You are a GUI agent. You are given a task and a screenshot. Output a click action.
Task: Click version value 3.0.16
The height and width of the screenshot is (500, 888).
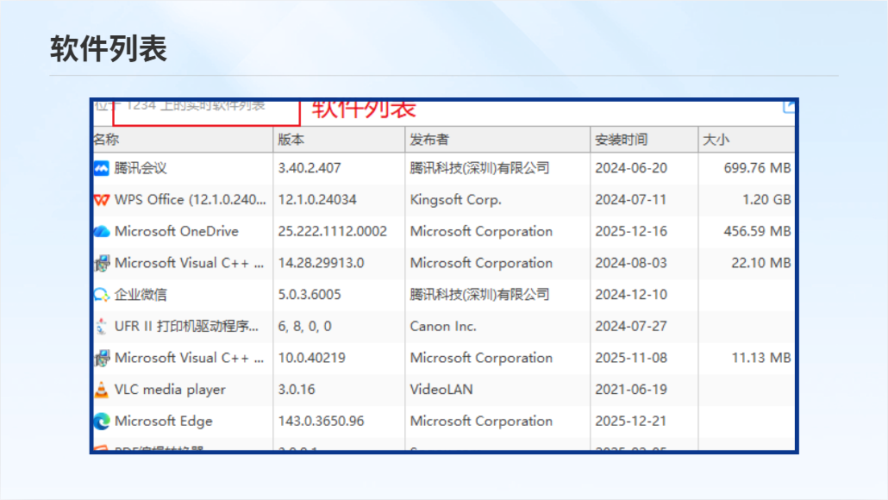click(297, 390)
